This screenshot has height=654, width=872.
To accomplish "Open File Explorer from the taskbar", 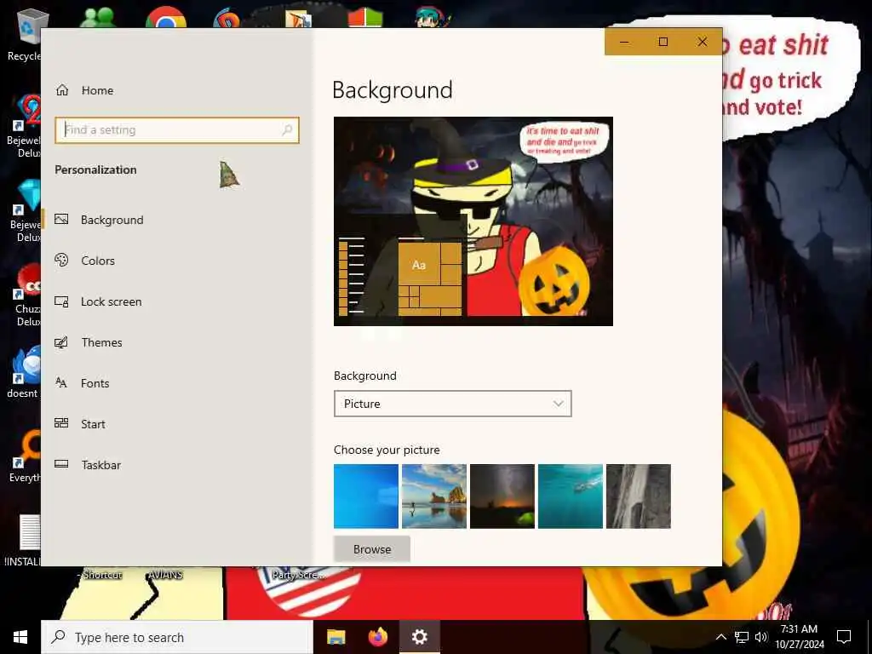I will point(336,637).
